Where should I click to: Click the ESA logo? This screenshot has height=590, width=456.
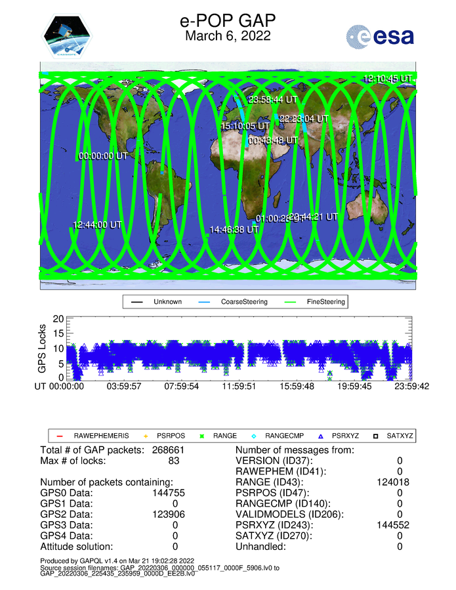pyautogui.click(x=381, y=37)
